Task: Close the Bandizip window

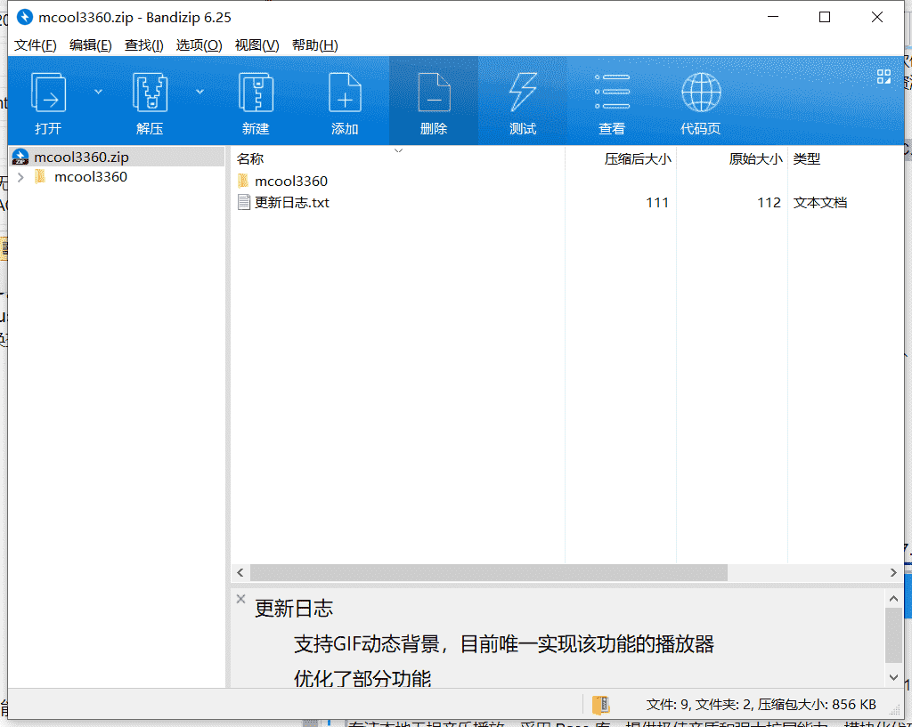Action: pos(877,17)
